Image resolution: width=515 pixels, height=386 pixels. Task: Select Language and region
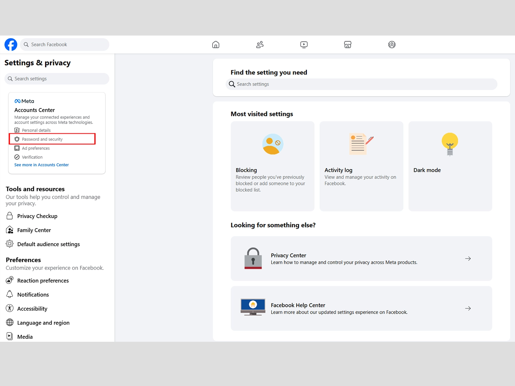[43, 323]
